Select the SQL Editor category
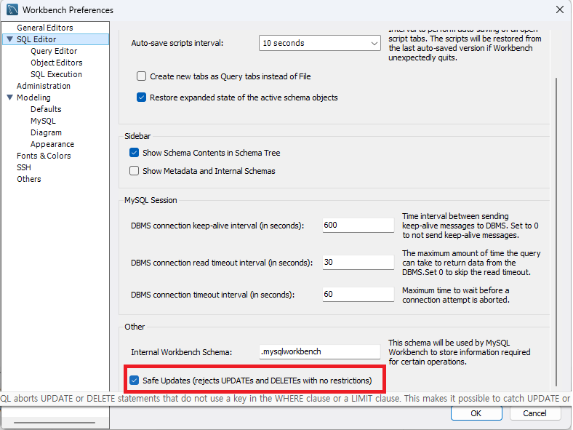 click(36, 39)
